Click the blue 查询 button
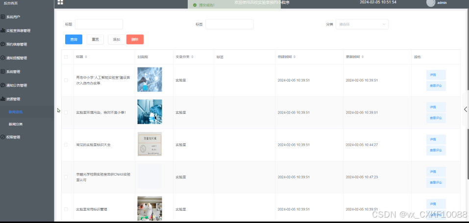The height and width of the screenshot is (223, 469). pyautogui.click(x=74, y=40)
